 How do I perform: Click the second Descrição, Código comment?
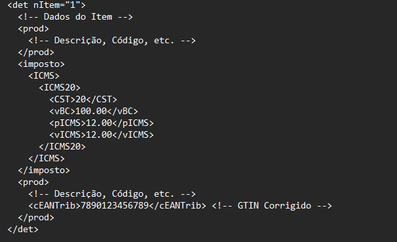pyautogui.click(x=112, y=194)
